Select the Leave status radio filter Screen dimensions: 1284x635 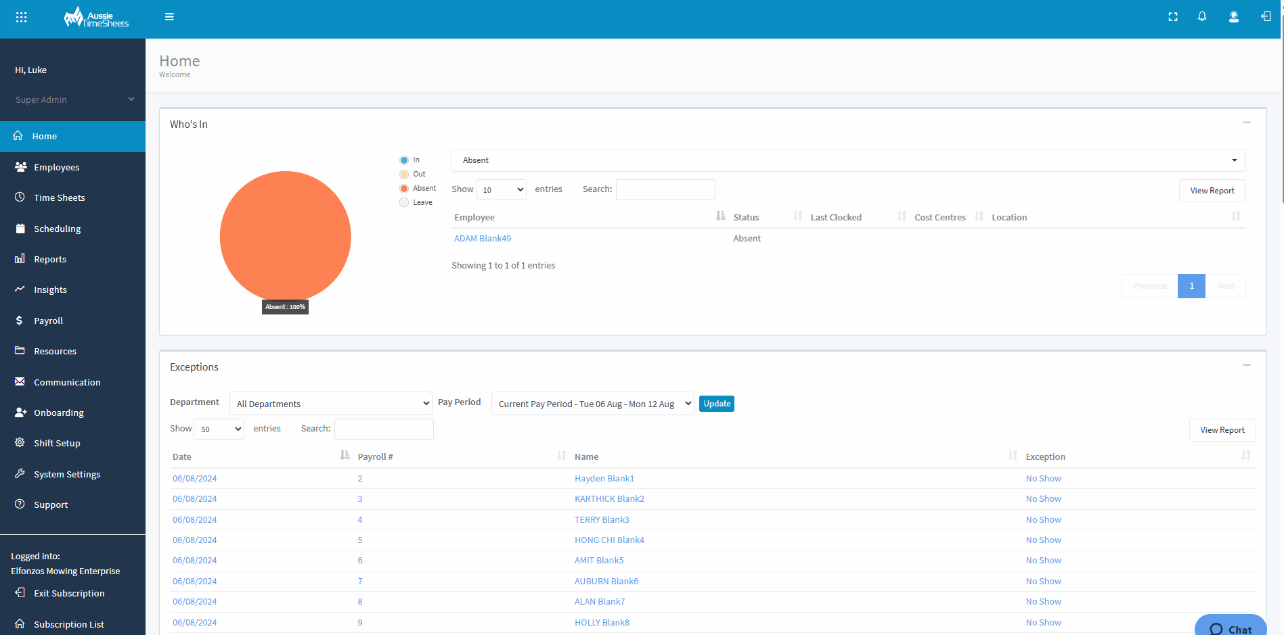pyautogui.click(x=404, y=202)
